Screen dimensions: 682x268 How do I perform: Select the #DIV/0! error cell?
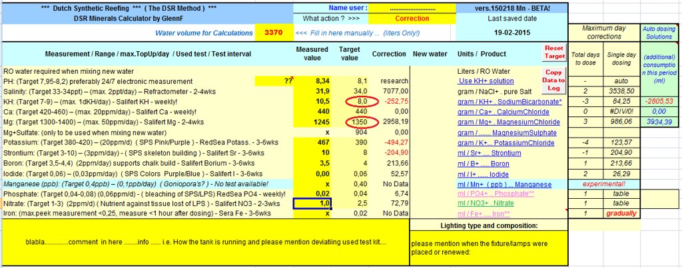pyautogui.click(x=621, y=112)
